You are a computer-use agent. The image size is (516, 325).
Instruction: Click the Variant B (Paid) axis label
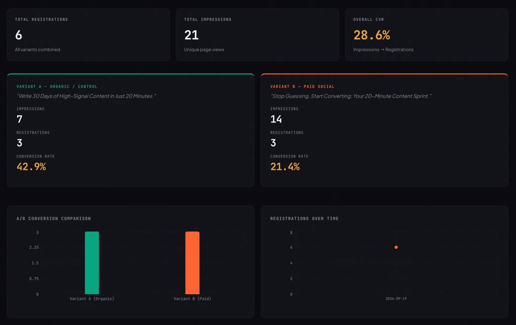(x=192, y=299)
